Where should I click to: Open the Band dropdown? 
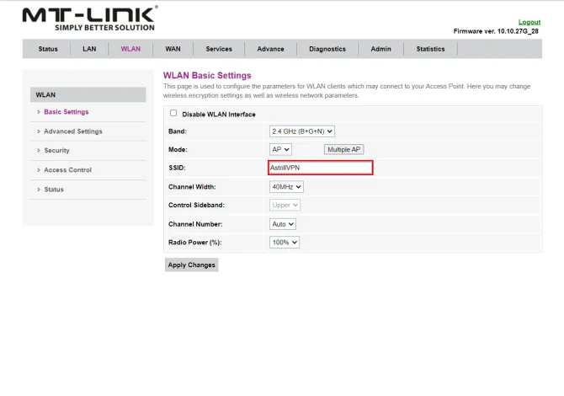(x=302, y=131)
